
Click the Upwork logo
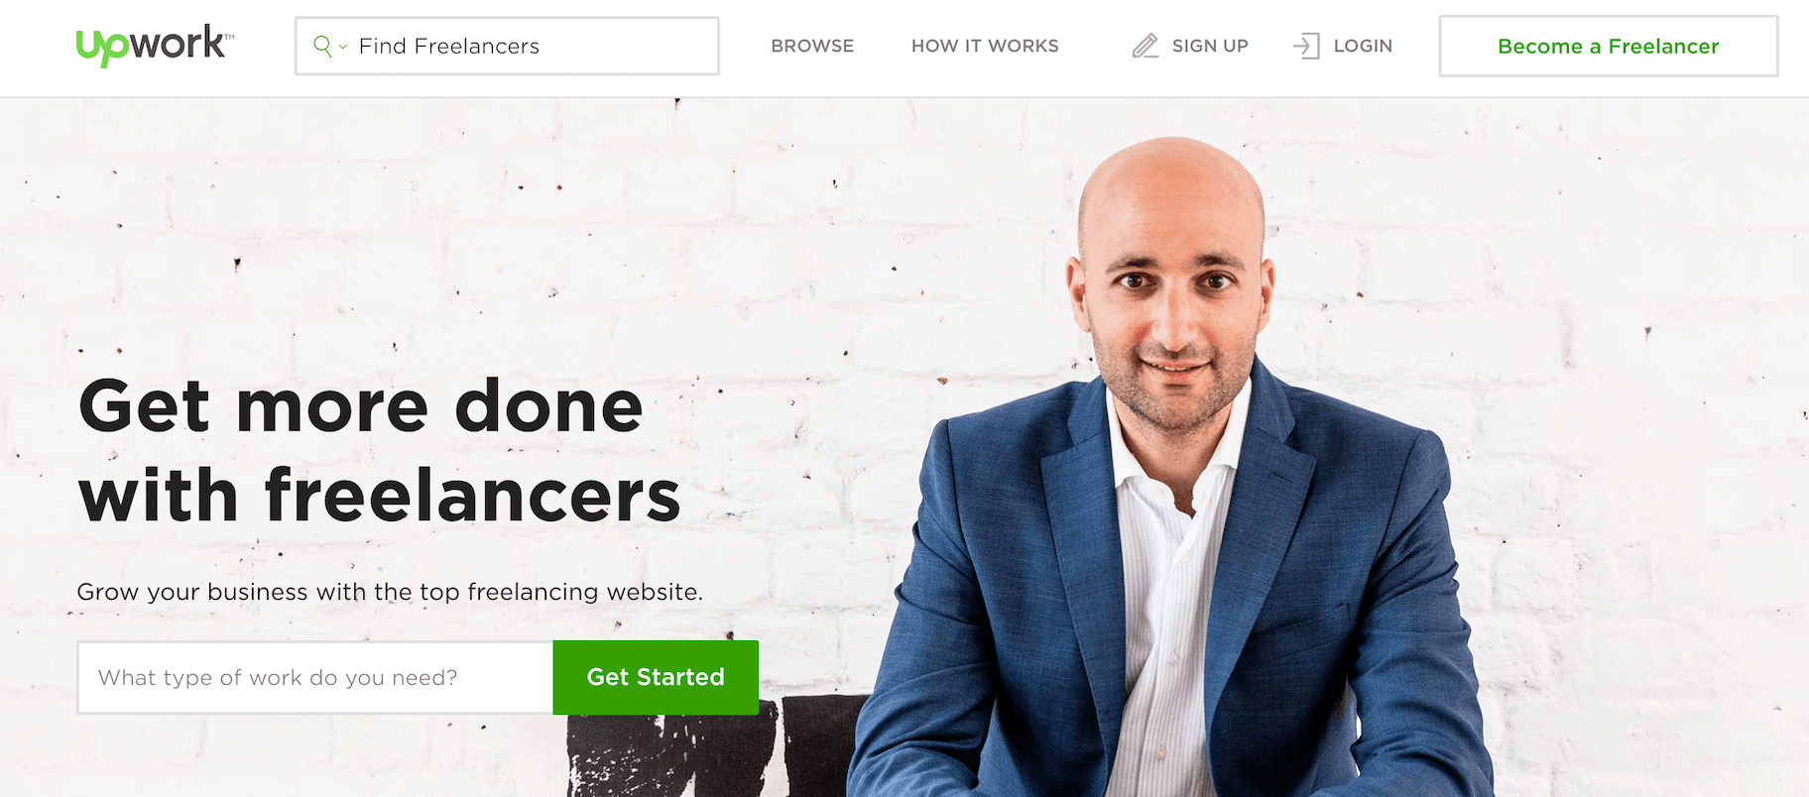[x=155, y=46]
